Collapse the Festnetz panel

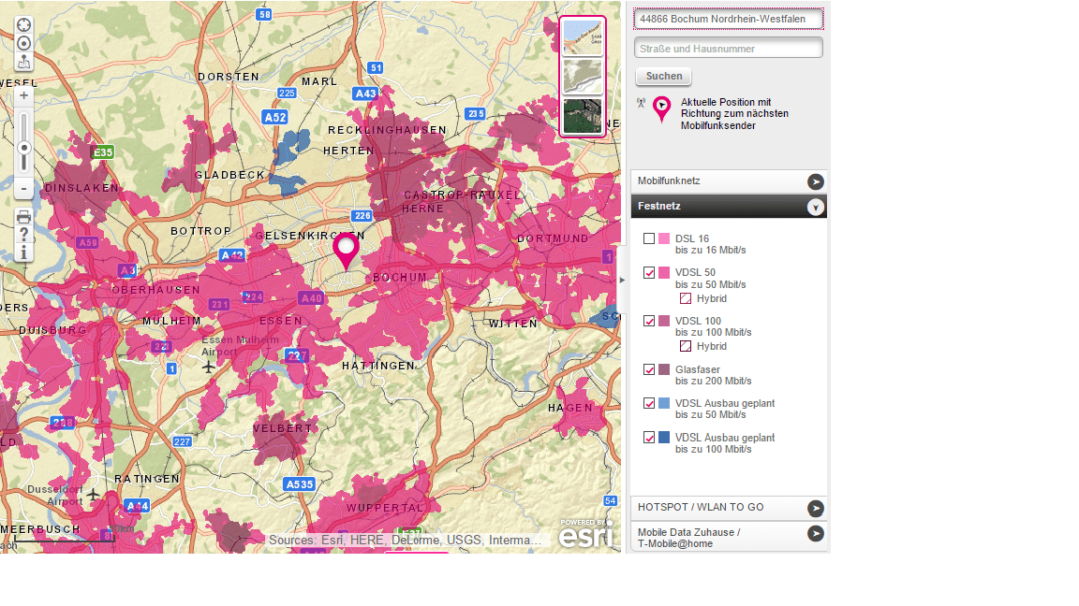(x=816, y=206)
